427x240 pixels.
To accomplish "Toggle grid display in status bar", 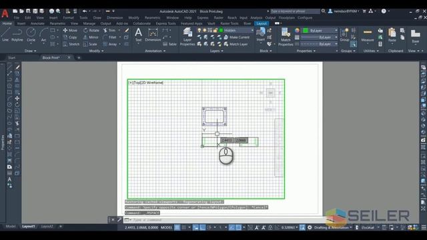I will pyautogui.click(x=177, y=227).
